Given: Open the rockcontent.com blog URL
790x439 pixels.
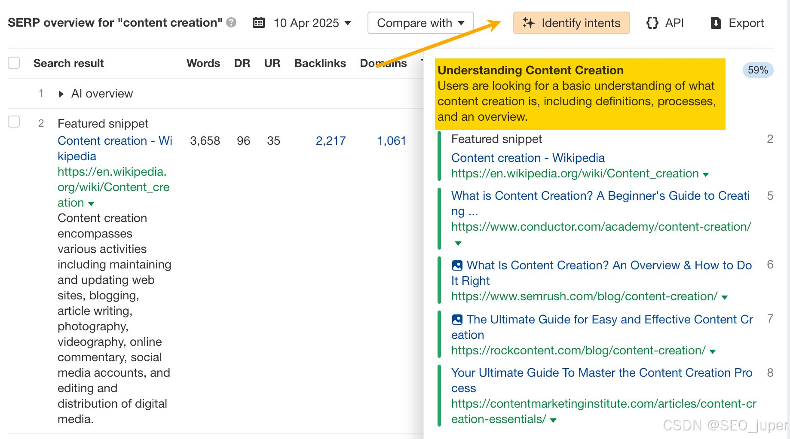Looking at the screenshot, I should 578,350.
